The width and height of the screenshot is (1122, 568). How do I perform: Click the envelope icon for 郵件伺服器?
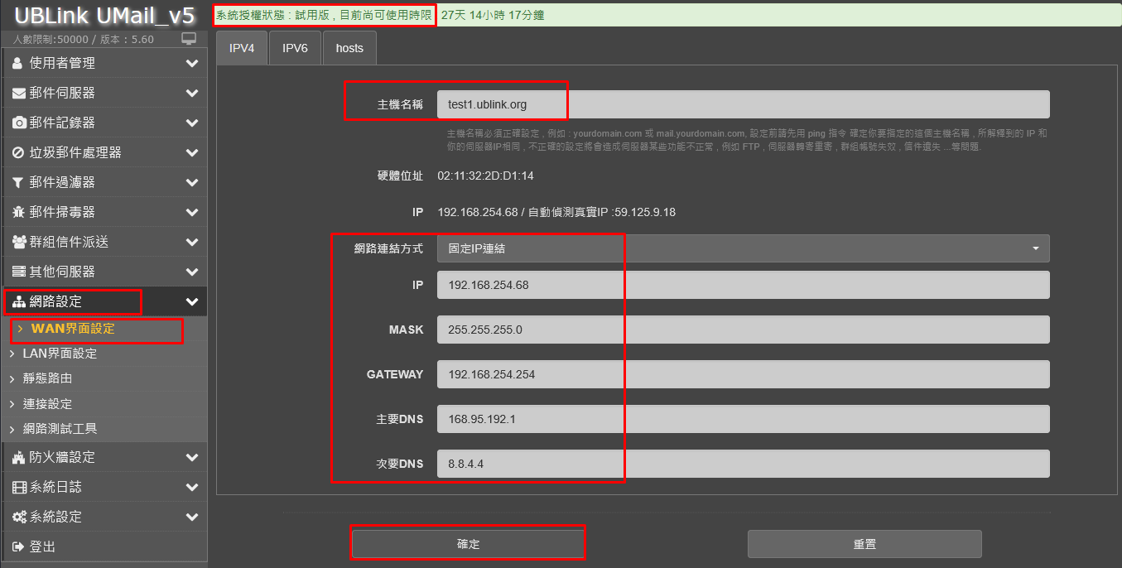pos(19,93)
